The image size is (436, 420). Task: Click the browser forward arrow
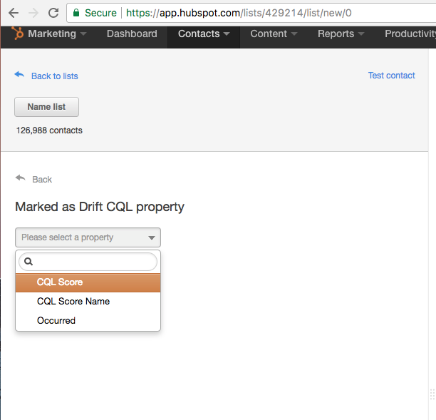point(33,13)
